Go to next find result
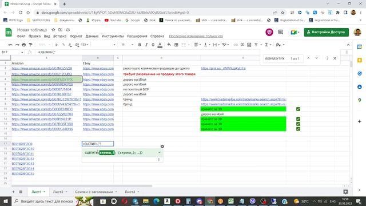366x206 pixels. (x=316, y=58)
